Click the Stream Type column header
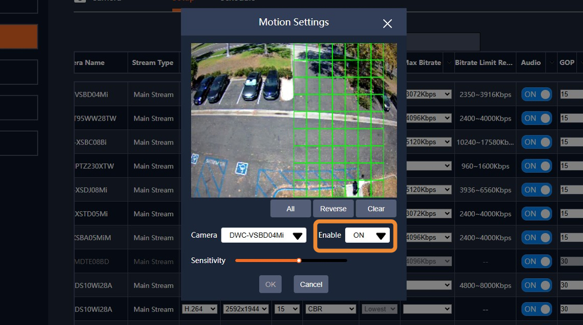This screenshot has width=583, height=325. tap(153, 62)
